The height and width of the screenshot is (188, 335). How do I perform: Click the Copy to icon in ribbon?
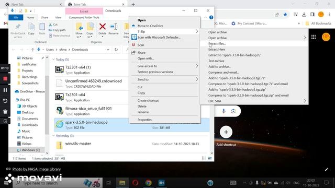pyautogui.click(x=90, y=27)
